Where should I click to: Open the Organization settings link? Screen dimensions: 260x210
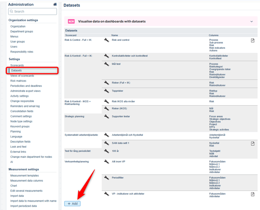coord(18,26)
